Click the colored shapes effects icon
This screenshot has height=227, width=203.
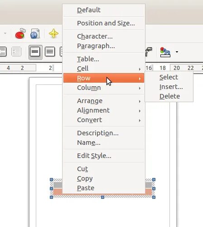(x=165, y=52)
